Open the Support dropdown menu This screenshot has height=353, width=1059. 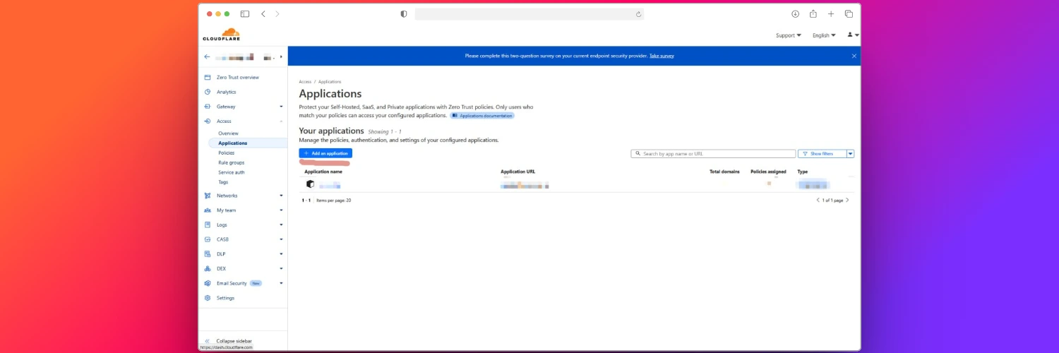coord(788,35)
